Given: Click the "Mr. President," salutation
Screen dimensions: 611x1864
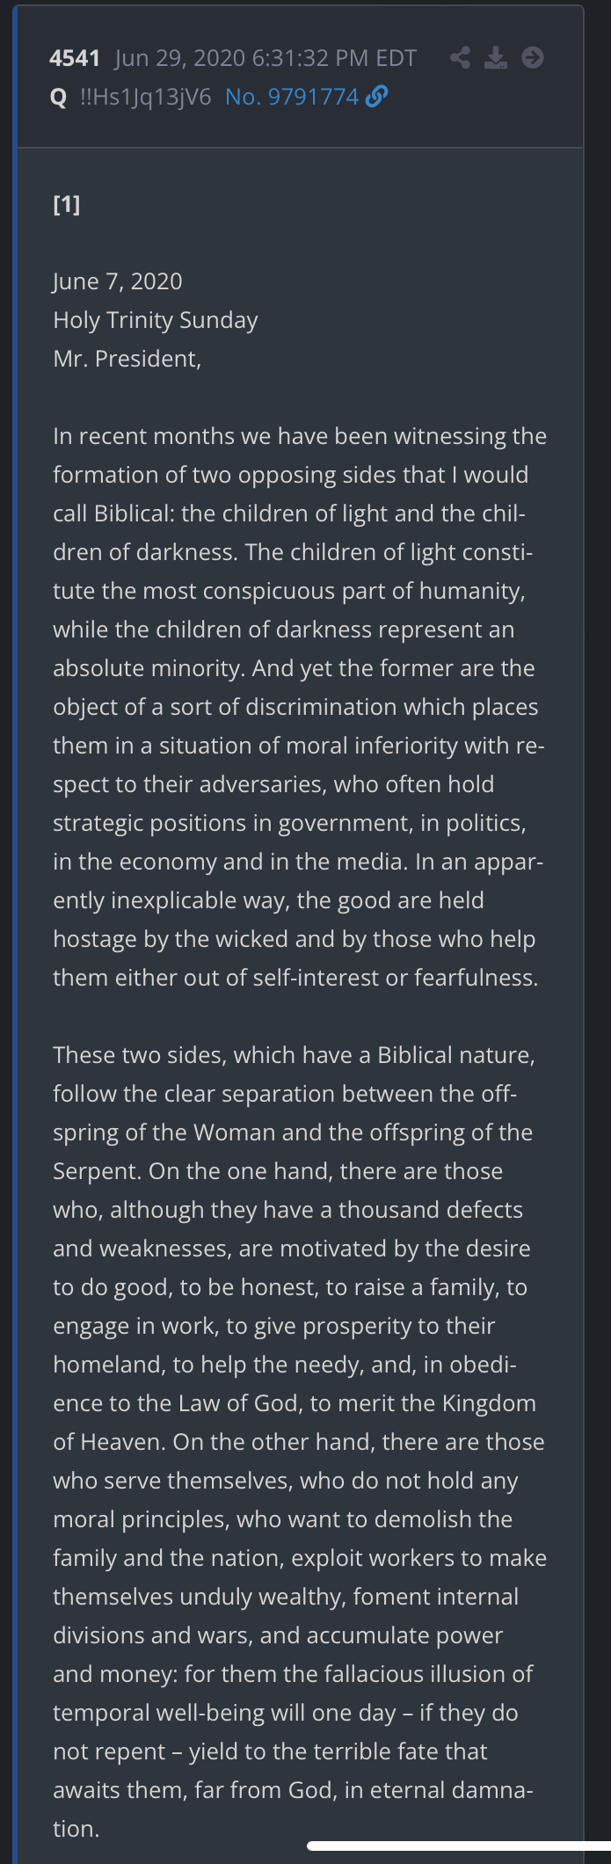Looking at the screenshot, I should (x=127, y=359).
